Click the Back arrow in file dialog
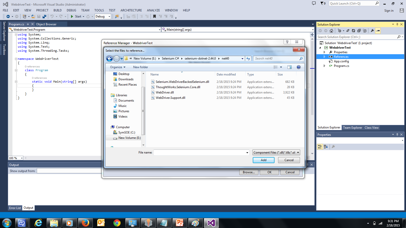The height and width of the screenshot is (228, 406). [109, 59]
